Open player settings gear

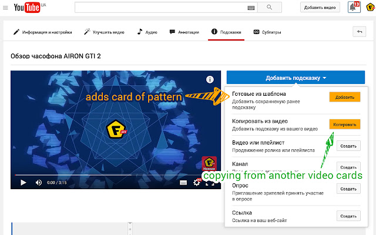pos(197,183)
